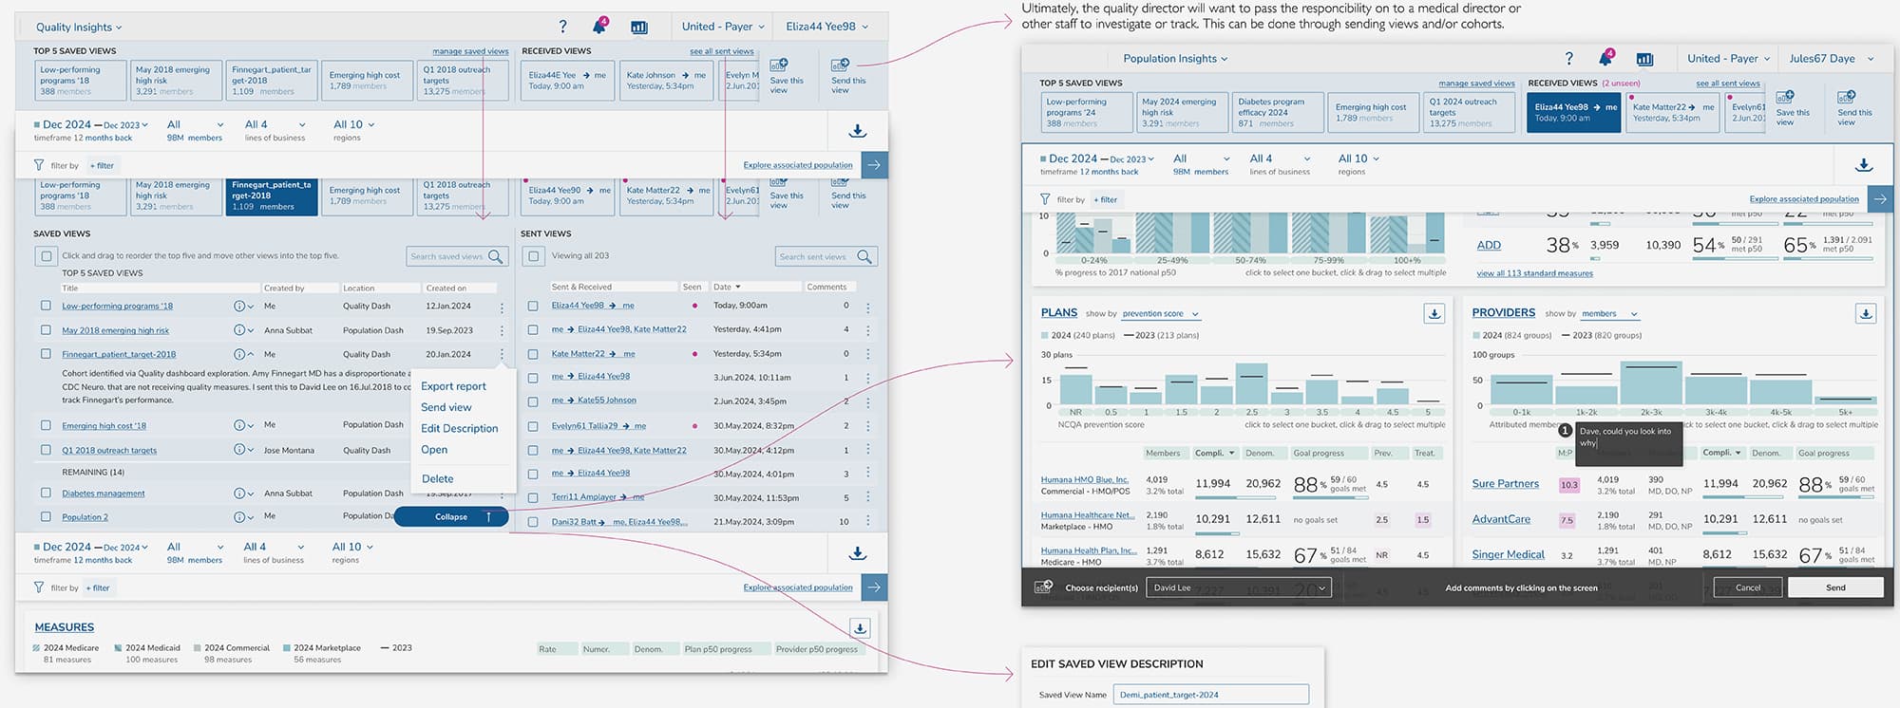The height and width of the screenshot is (708, 1900).
Task: Choose Edit Description from context menu
Action: tap(459, 428)
